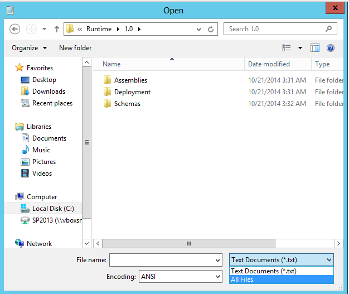Sort by the Type column header
Viewport: 349px width, 294px height.
tap(327, 64)
